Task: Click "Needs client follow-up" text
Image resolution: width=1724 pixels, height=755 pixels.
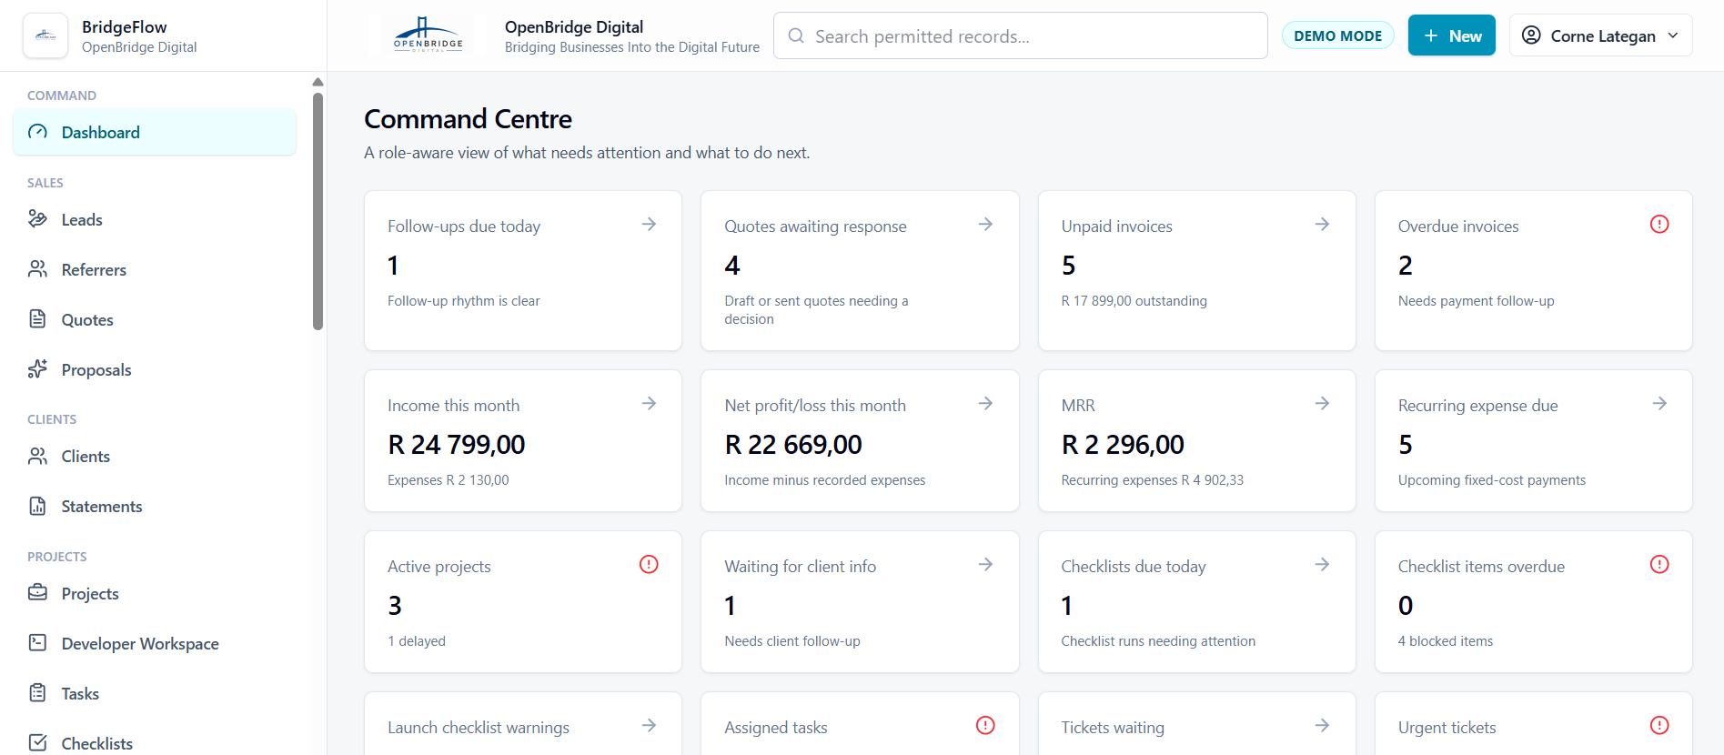Action: click(x=791, y=641)
